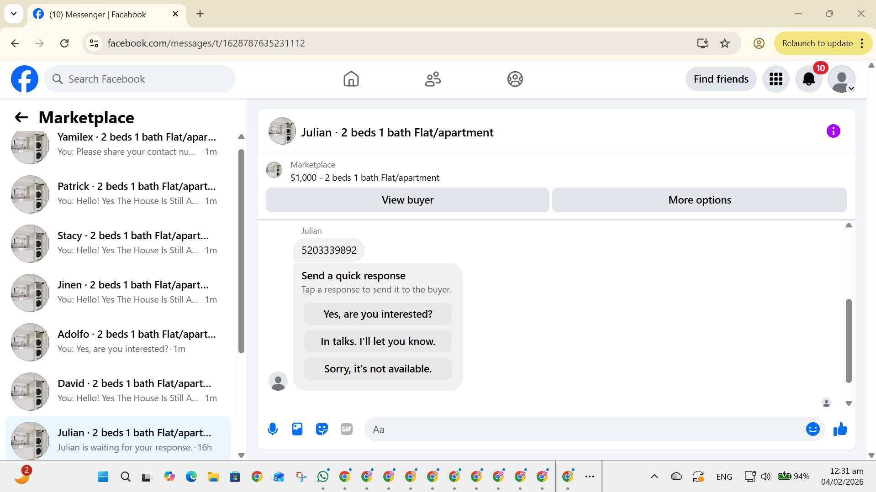This screenshot has width=876, height=492.
Task: Open the tab search dropdown arrow
Action: tap(14, 14)
